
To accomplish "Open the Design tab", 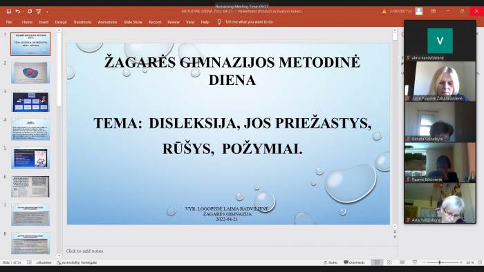I will (x=61, y=22).
